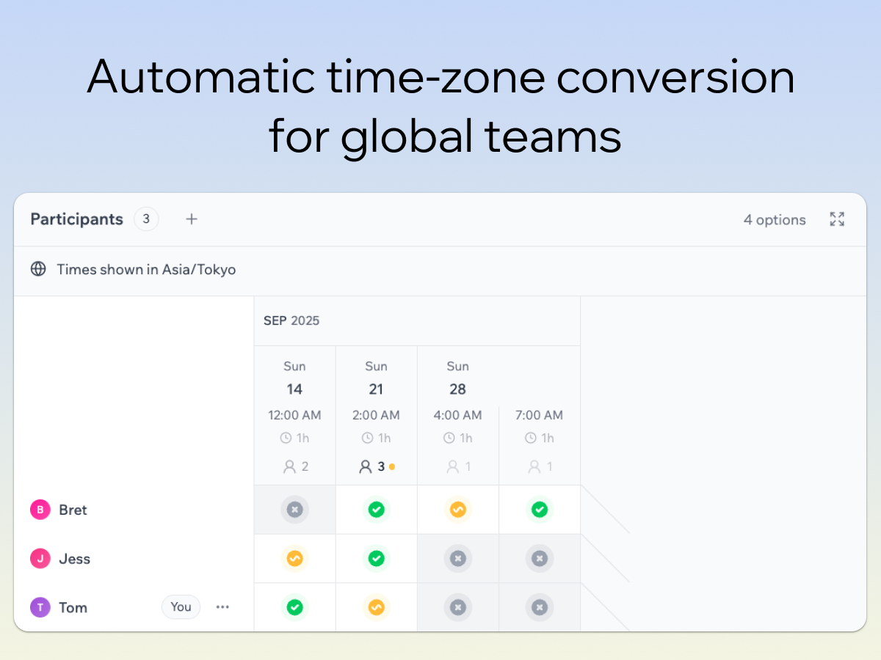Viewport: 881px width, 660px height.
Task: Click the 4 options label
Action: [x=775, y=219]
